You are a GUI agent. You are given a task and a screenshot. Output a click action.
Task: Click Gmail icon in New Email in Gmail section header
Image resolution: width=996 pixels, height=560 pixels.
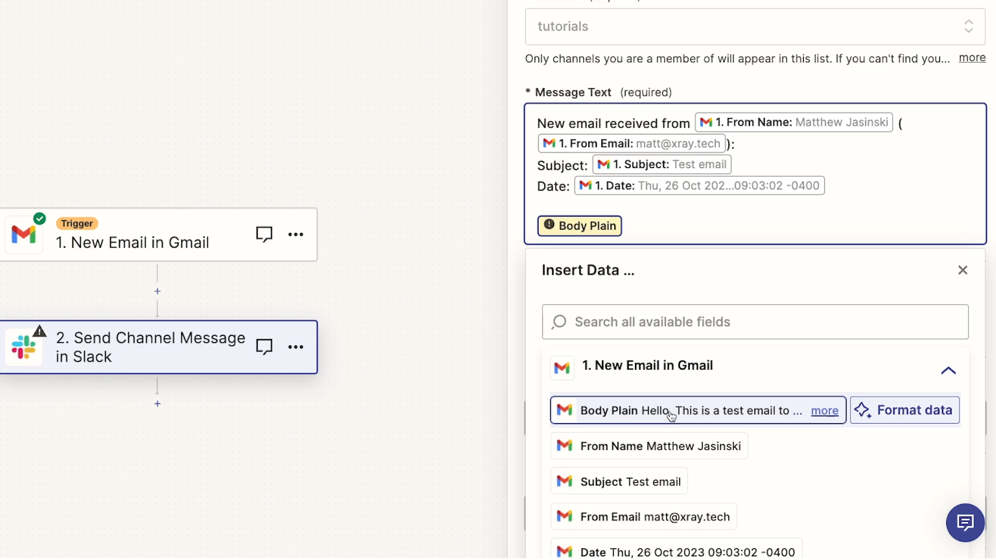point(562,368)
